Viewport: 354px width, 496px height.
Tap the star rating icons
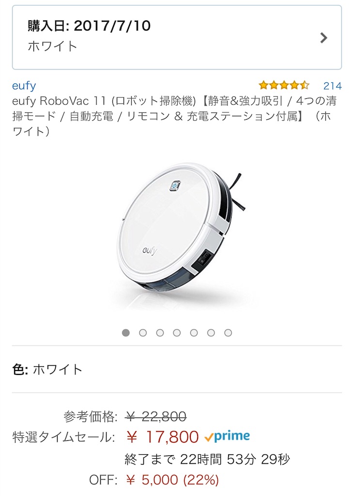(284, 85)
